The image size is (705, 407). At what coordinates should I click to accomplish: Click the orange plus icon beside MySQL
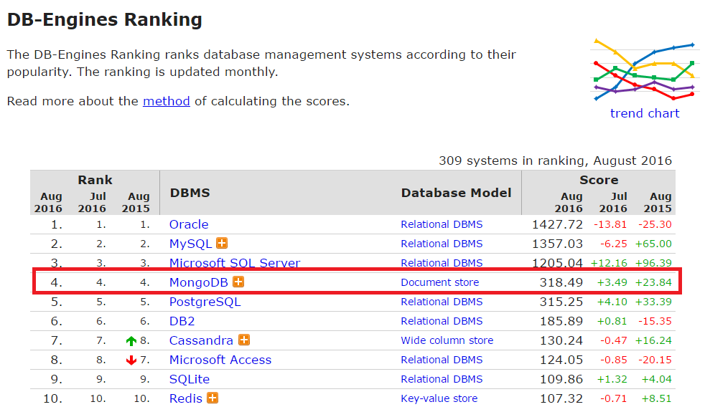tap(222, 243)
